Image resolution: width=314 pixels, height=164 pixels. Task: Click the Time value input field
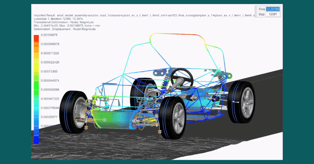point(273,9)
